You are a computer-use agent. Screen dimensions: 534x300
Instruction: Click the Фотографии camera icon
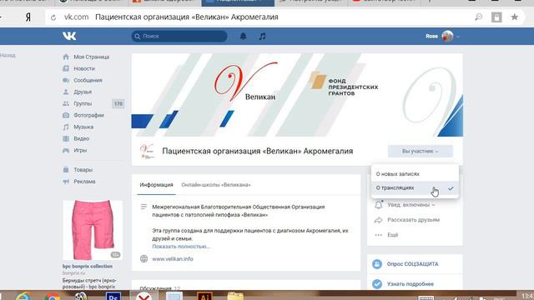(x=66, y=115)
